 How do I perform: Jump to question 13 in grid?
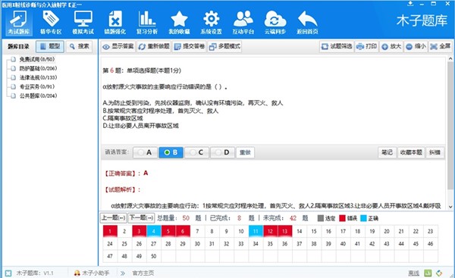(284, 231)
